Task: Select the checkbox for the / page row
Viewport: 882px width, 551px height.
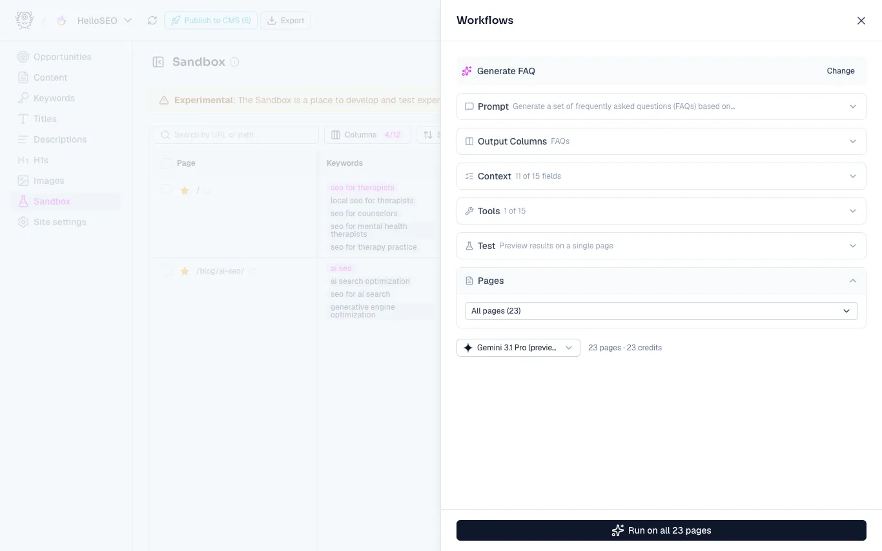Action: tap(167, 190)
